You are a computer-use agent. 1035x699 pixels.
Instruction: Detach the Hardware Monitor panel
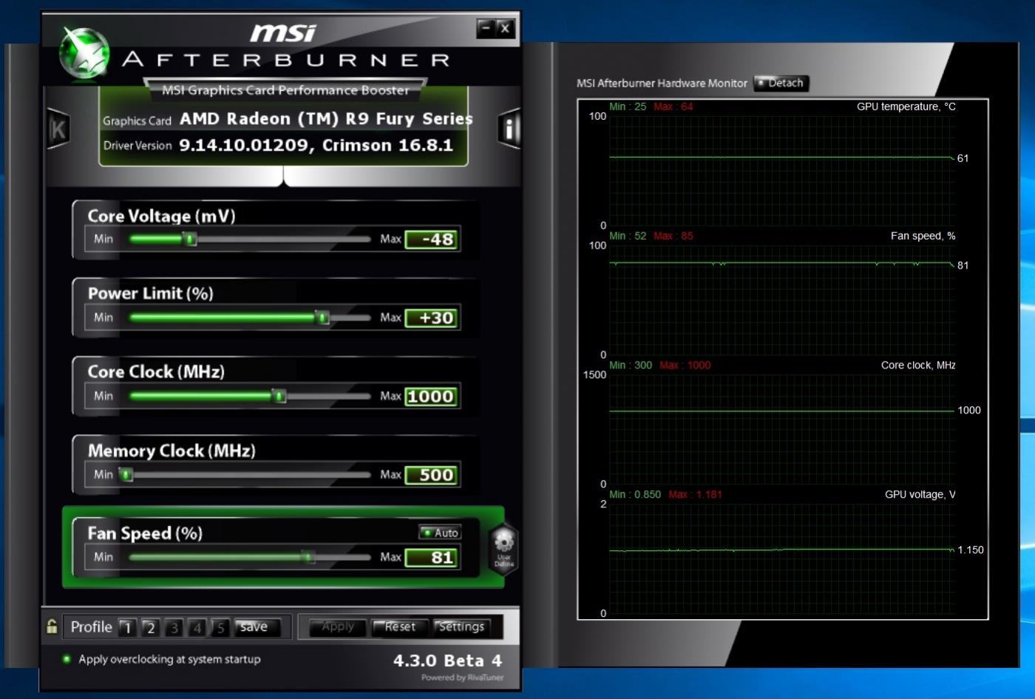(x=781, y=83)
